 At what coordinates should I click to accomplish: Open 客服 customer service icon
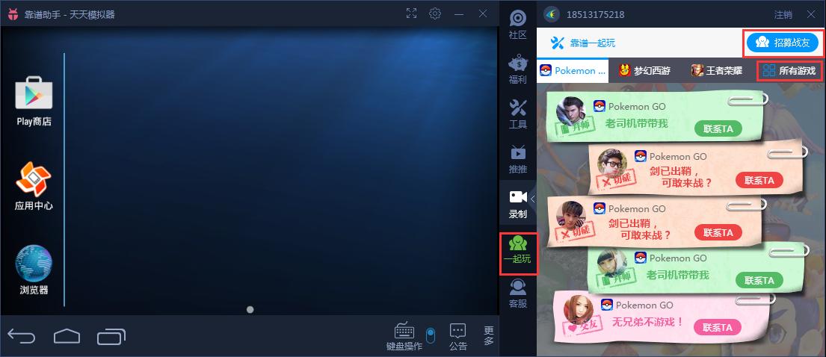click(x=517, y=293)
